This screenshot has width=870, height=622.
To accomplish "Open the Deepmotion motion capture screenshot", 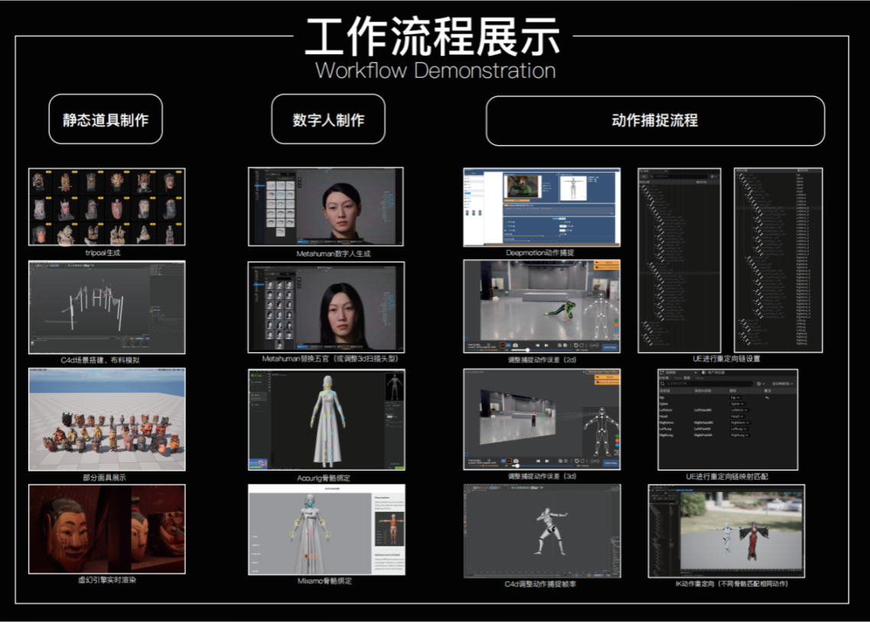I will (541, 207).
